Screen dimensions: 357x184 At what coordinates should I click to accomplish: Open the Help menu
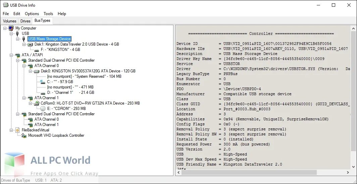tap(62, 14)
